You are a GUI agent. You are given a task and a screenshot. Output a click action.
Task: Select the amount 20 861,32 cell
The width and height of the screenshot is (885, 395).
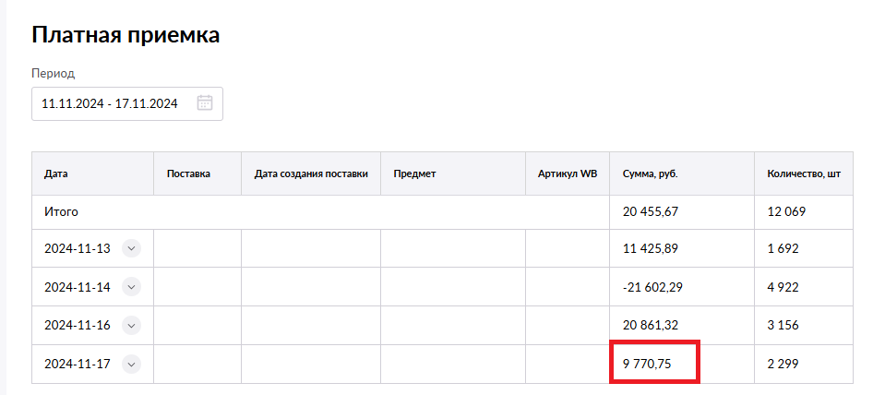(651, 325)
